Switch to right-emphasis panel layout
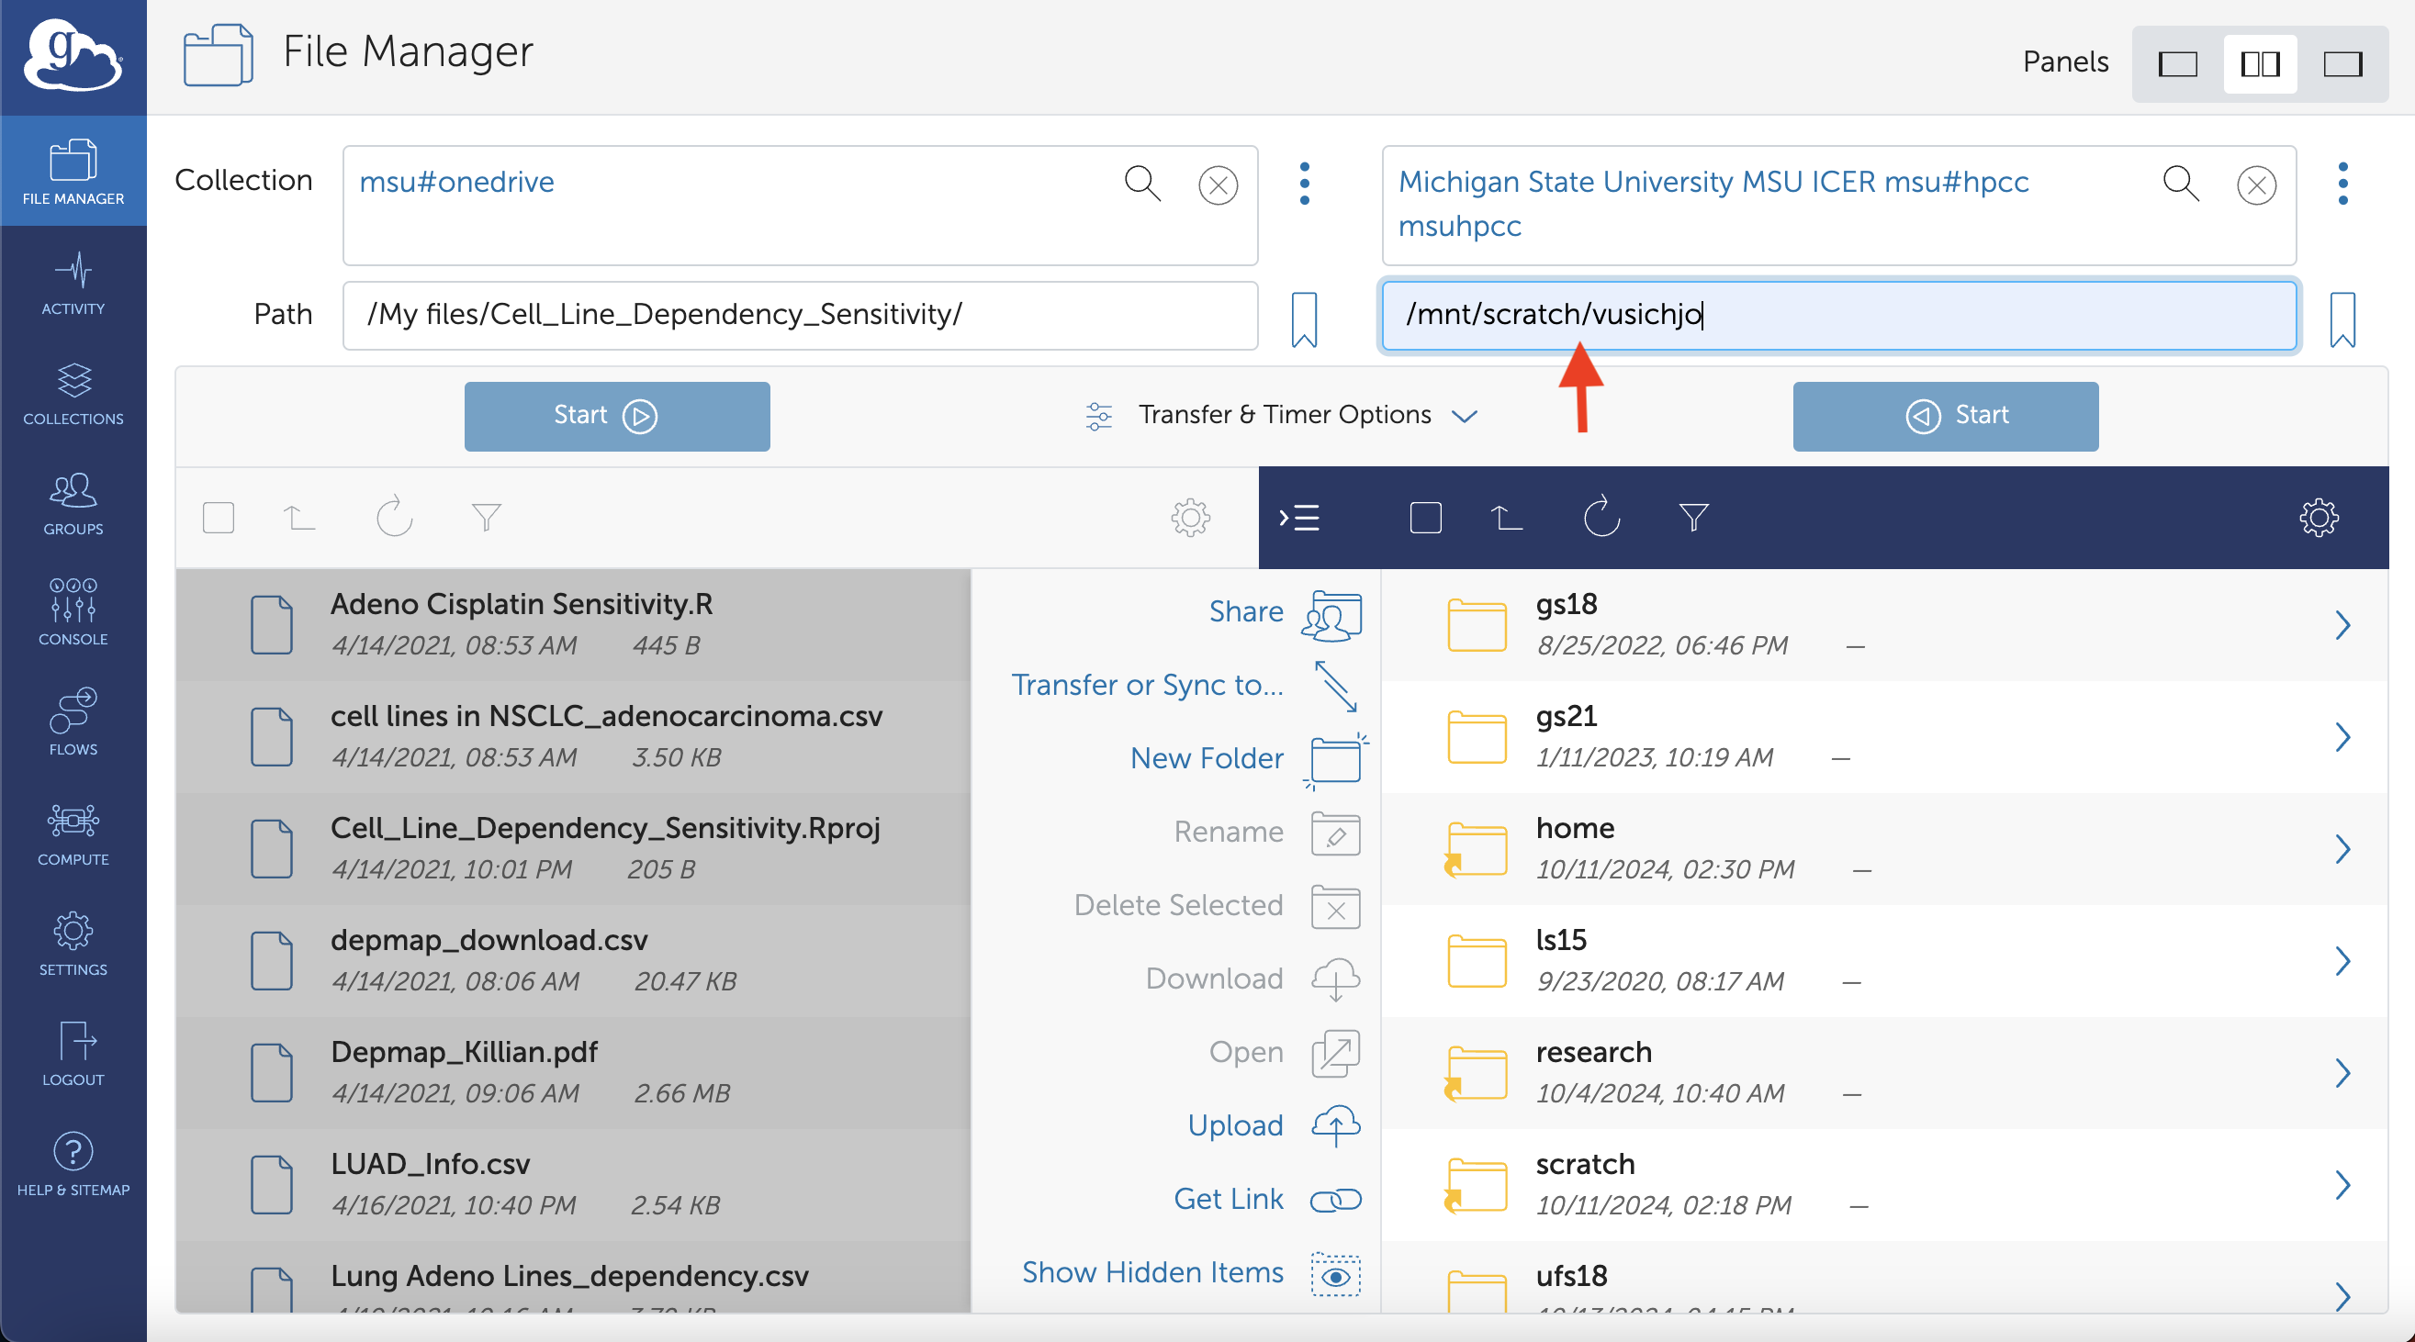The width and height of the screenshot is (2415, 1342). [2342, 63]
